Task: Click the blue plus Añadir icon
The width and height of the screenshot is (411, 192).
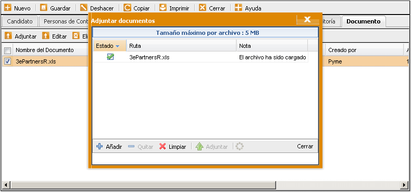Action: (x=99, y=146)
